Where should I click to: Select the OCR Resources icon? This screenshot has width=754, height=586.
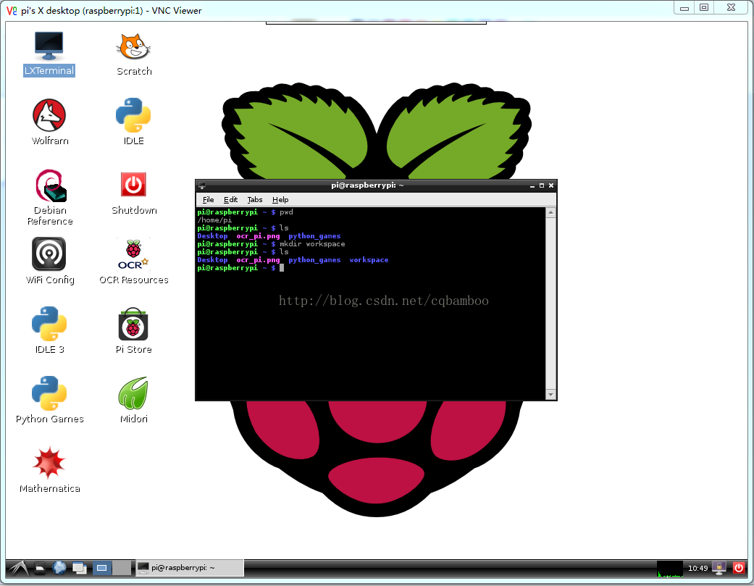point(134,261)
